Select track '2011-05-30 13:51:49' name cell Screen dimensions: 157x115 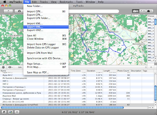(13, 102)
